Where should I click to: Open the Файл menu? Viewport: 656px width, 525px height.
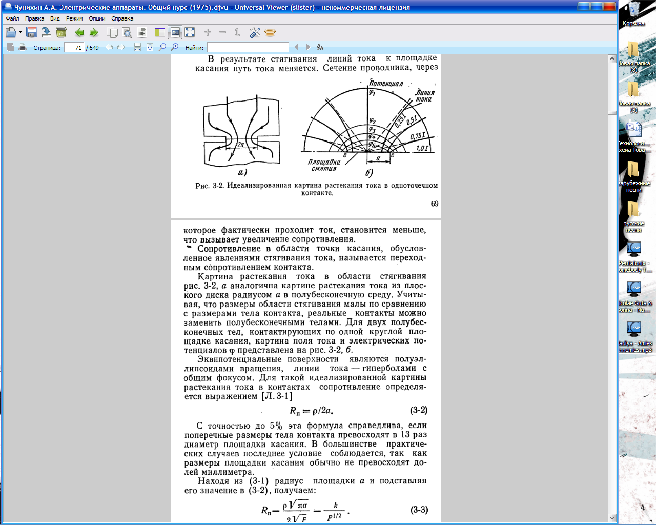pyautogui.click(x=12, y=18)
